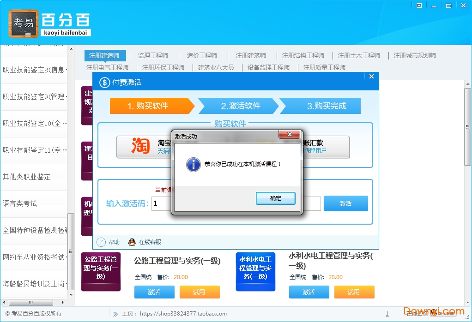This screenshot has width=472, height=322.
Task: Click the blue info icon in the success dialog
Action: [x=194, y=164]
